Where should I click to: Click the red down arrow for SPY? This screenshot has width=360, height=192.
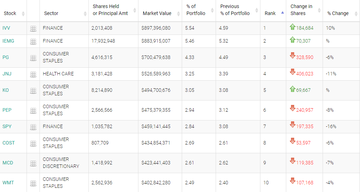(x=293, y=125)
